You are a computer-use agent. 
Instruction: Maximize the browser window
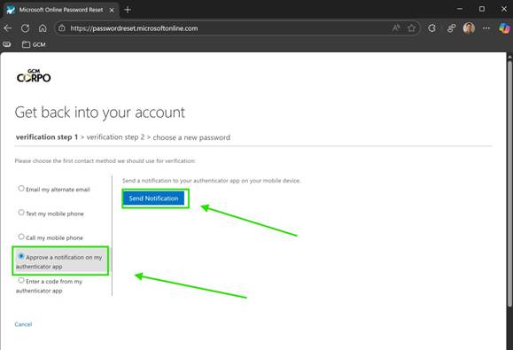click(482, 9)
